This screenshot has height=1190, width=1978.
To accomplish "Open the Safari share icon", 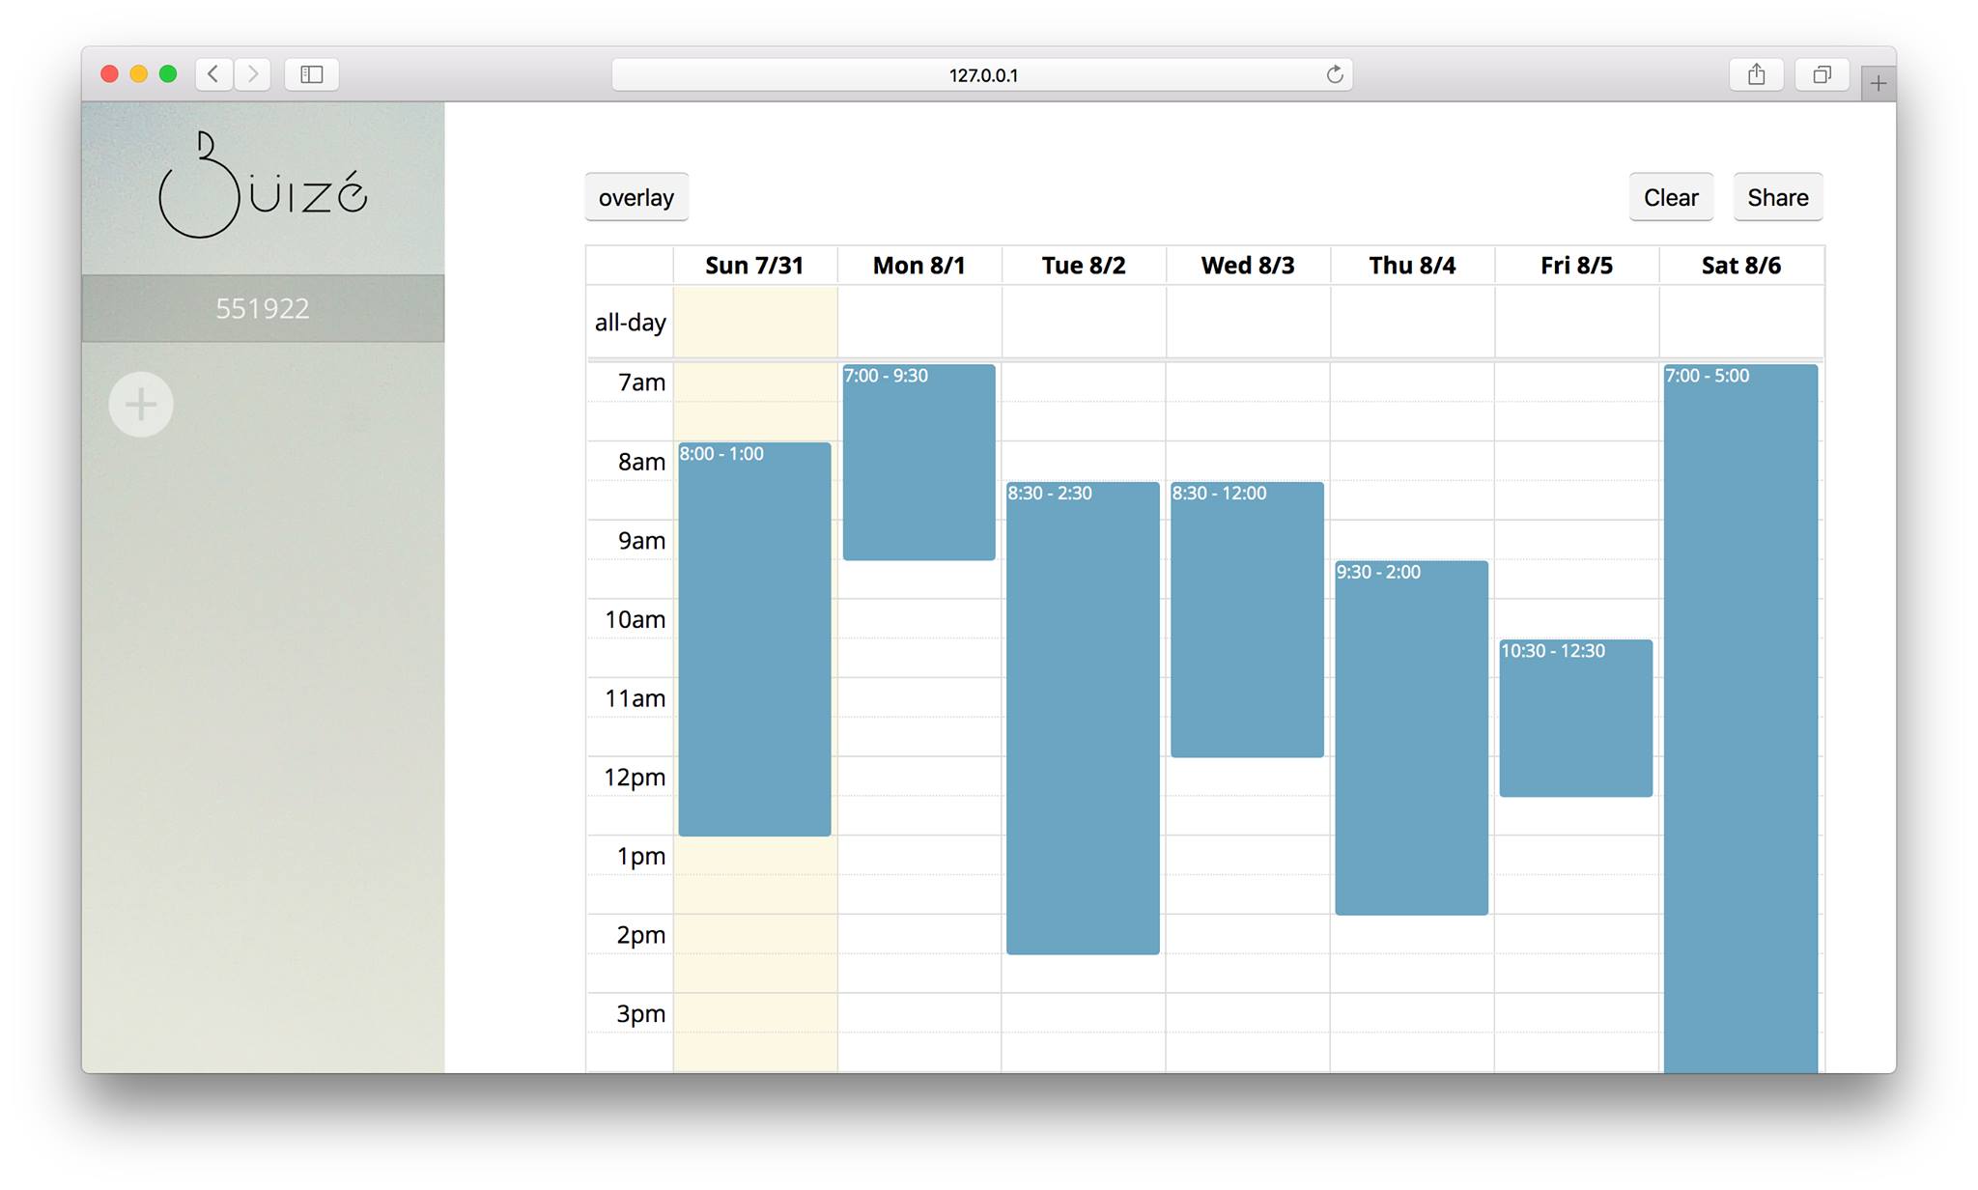I will click(x=1756, y=74).
